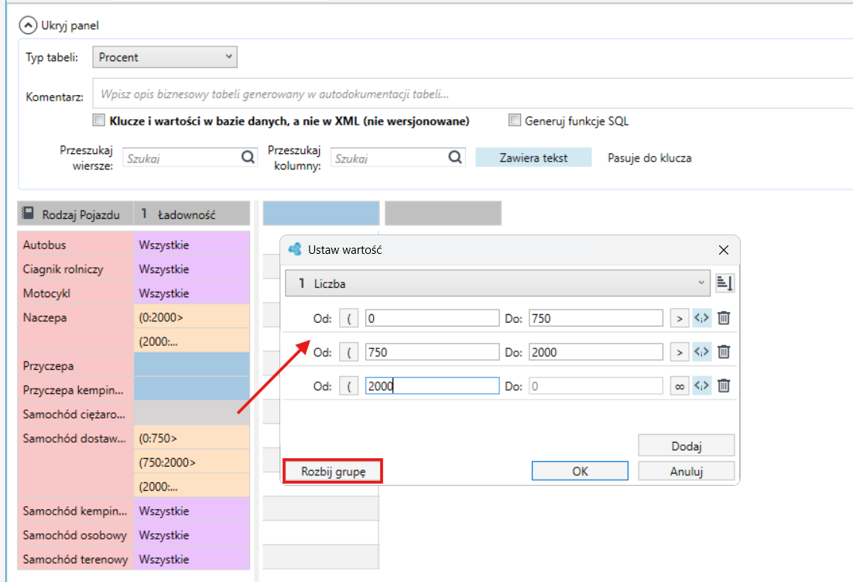Click the magnifier in the column search box

(455, 158)
